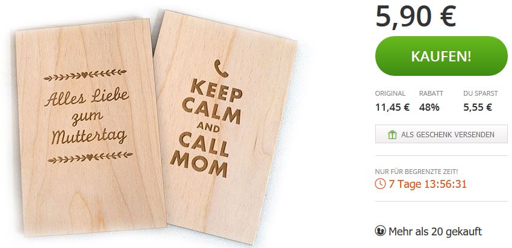Click the Mehr als 20 gekauft text

(436, 232)
